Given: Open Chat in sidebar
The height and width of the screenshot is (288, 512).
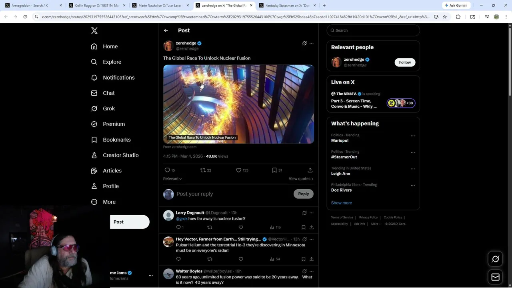Looking at the screenshot, I should tap(103, 93).
